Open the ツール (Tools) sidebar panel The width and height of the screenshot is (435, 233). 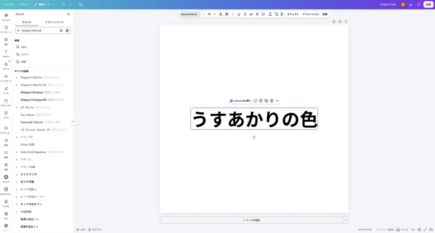6,90
